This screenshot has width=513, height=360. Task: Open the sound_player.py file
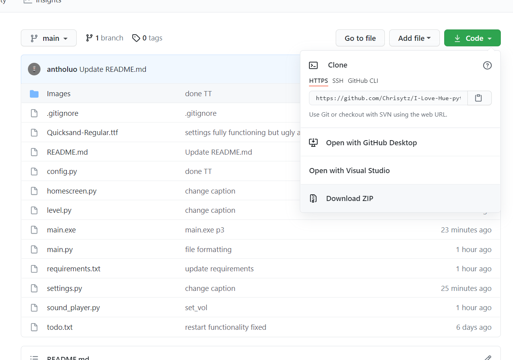click(x=74, y=307)
